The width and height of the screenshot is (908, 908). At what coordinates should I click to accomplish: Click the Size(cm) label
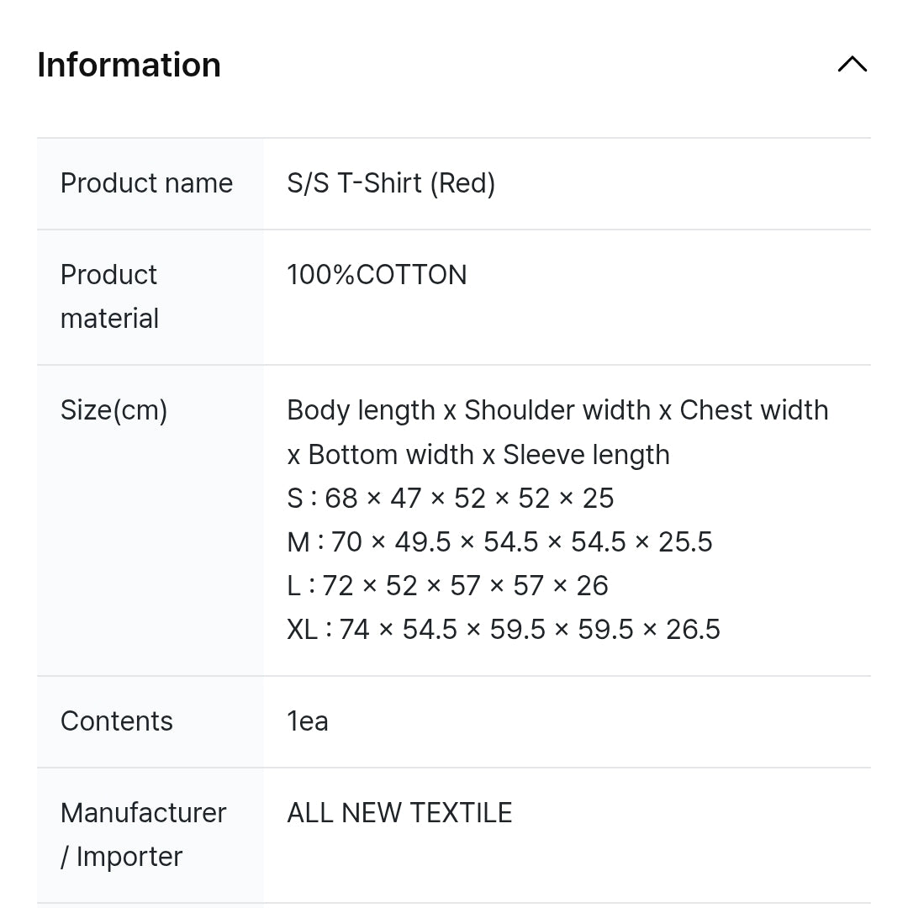click(114, 410)
